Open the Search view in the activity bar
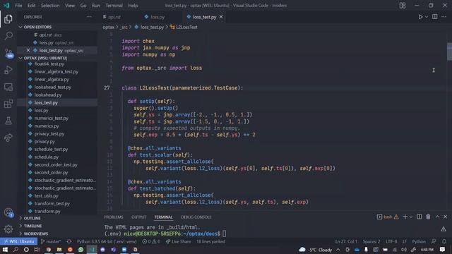 click(8, 36)
